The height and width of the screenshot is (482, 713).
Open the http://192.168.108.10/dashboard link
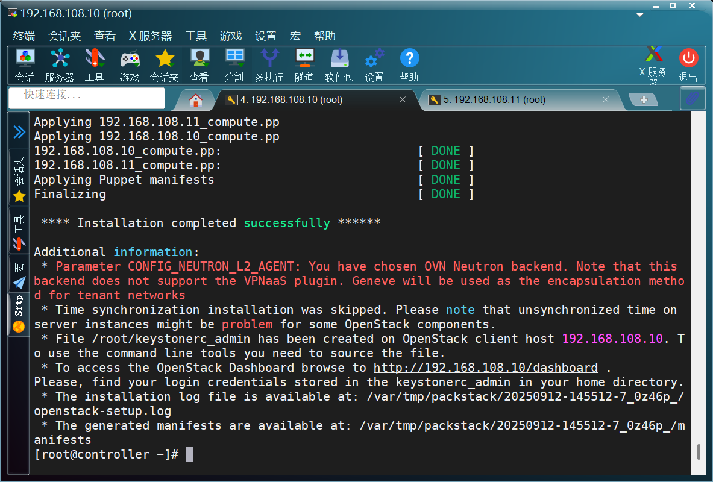486,368
